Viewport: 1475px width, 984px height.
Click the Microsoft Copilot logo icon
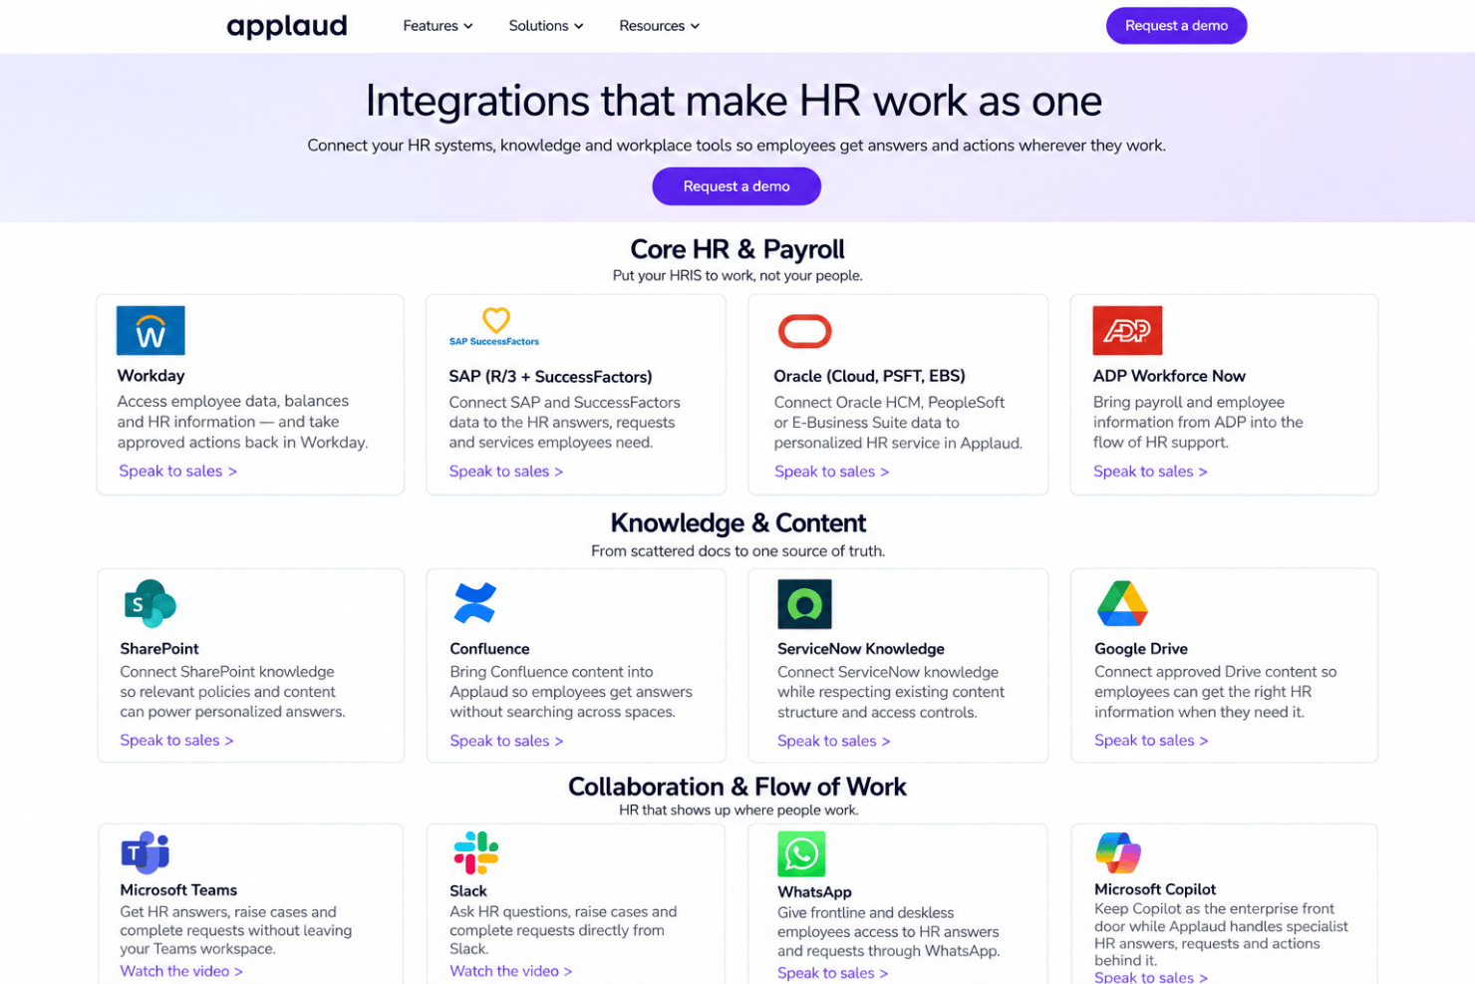tap(1118, 852)
